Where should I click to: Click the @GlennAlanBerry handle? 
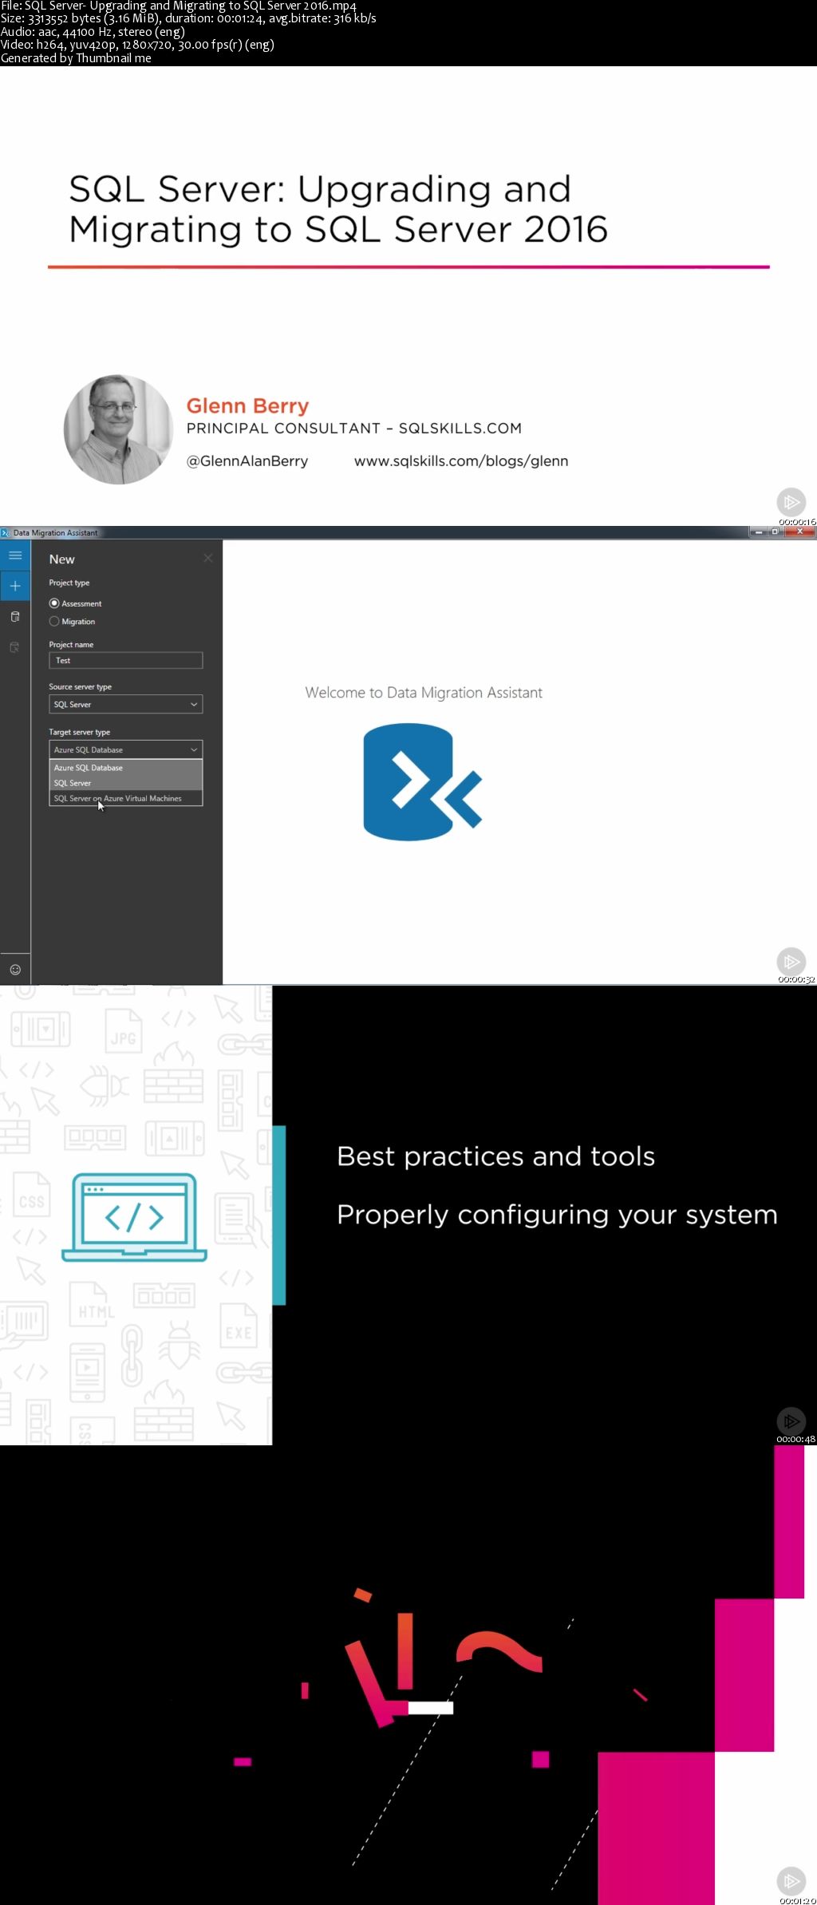[247, 461]
